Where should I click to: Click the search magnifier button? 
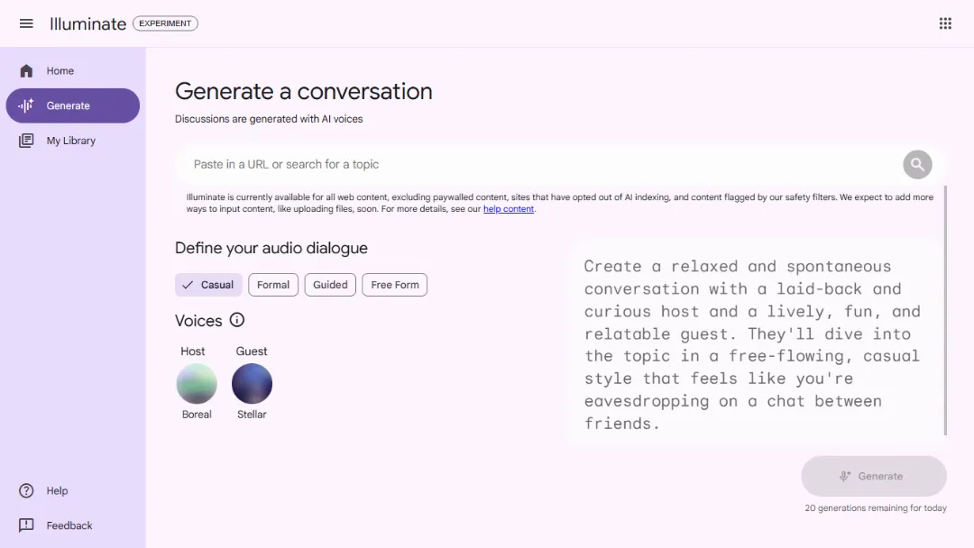[x=917, y=164]
